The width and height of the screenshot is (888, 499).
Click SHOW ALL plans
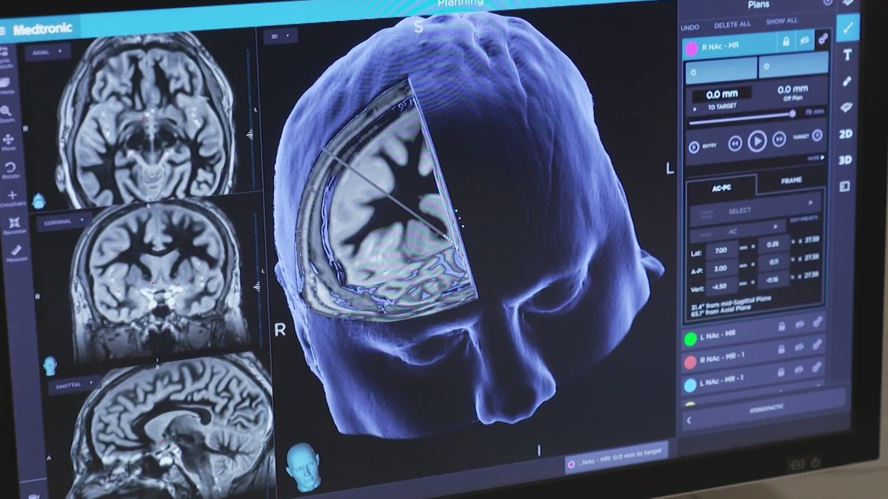pyautogui.click(x=782, y=21)
